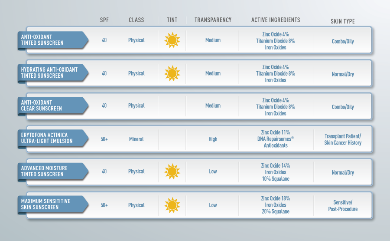This screenshot has height=241, width=390.
Task: Click Titanium Dioxide 8% in Anti-Oxidant Tinted row
Action: pos(276,41)
